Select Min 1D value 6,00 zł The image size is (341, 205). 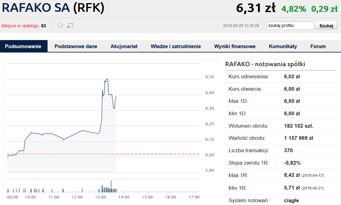(x=292, y=114)
